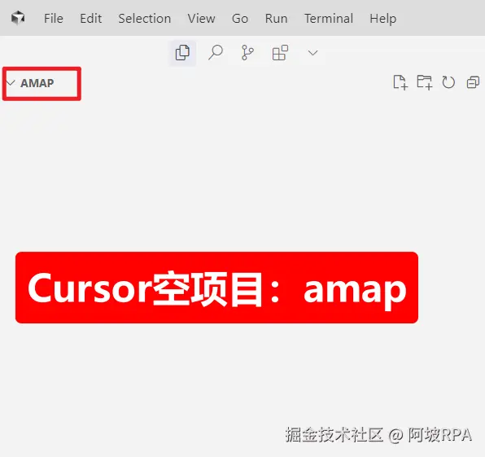Show the Explorer files view

click(x=182, y=53)
